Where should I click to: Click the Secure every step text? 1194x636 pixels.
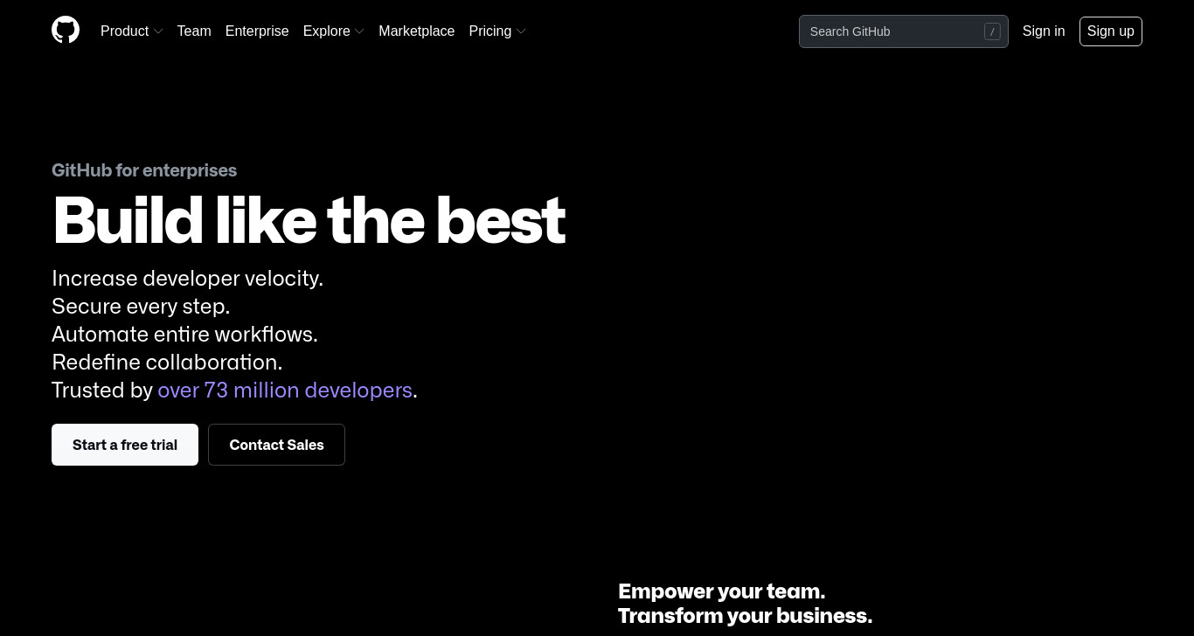click(141, 306)
